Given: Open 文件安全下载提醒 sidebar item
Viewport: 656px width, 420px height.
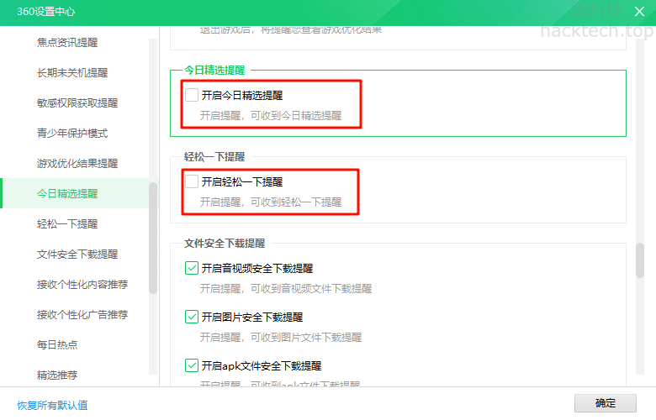Looking at the screenshot, I should 77,255.
